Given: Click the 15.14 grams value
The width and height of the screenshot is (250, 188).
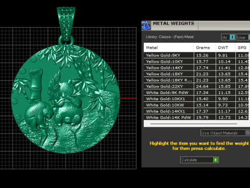Looking at the screenshot, I should point(202,105).
